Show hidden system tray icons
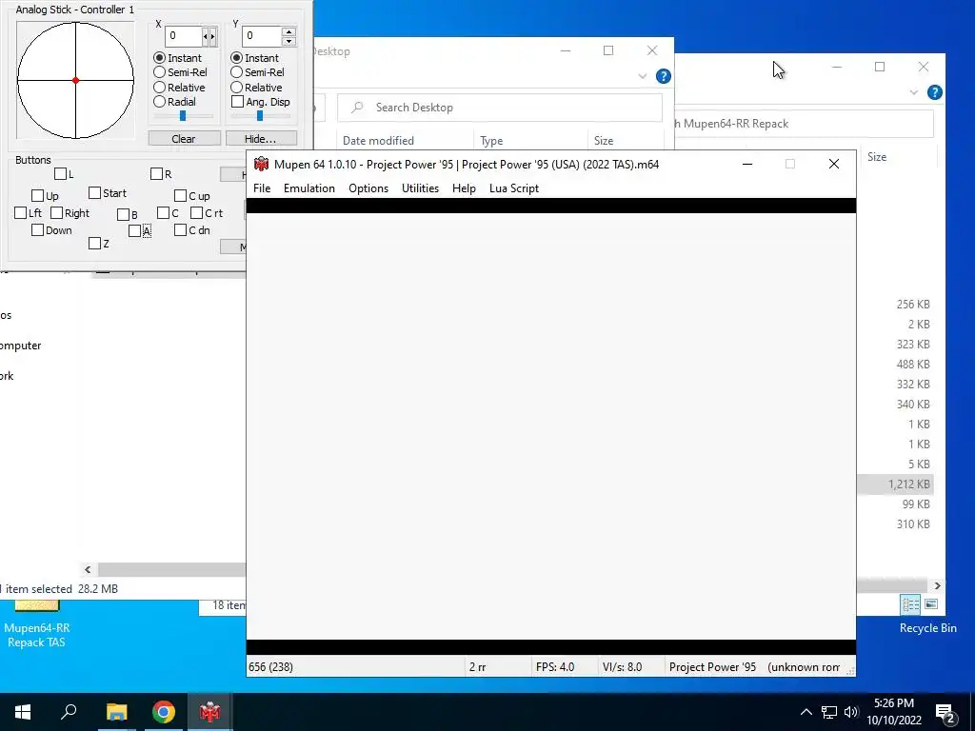975x731 pixels. pyautogui.click(x=806, y=712)
